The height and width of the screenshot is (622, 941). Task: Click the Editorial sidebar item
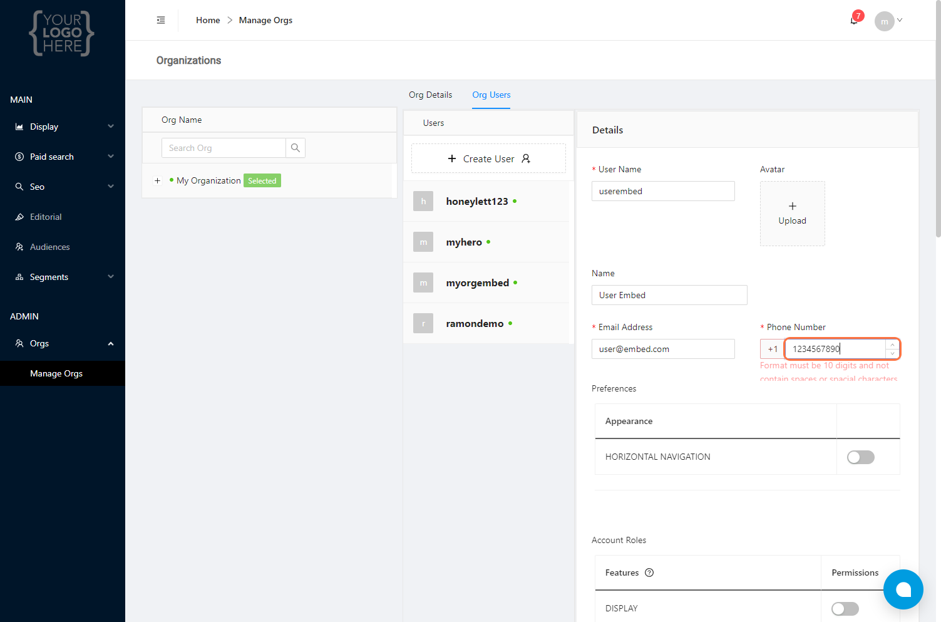tap(46, 217)
